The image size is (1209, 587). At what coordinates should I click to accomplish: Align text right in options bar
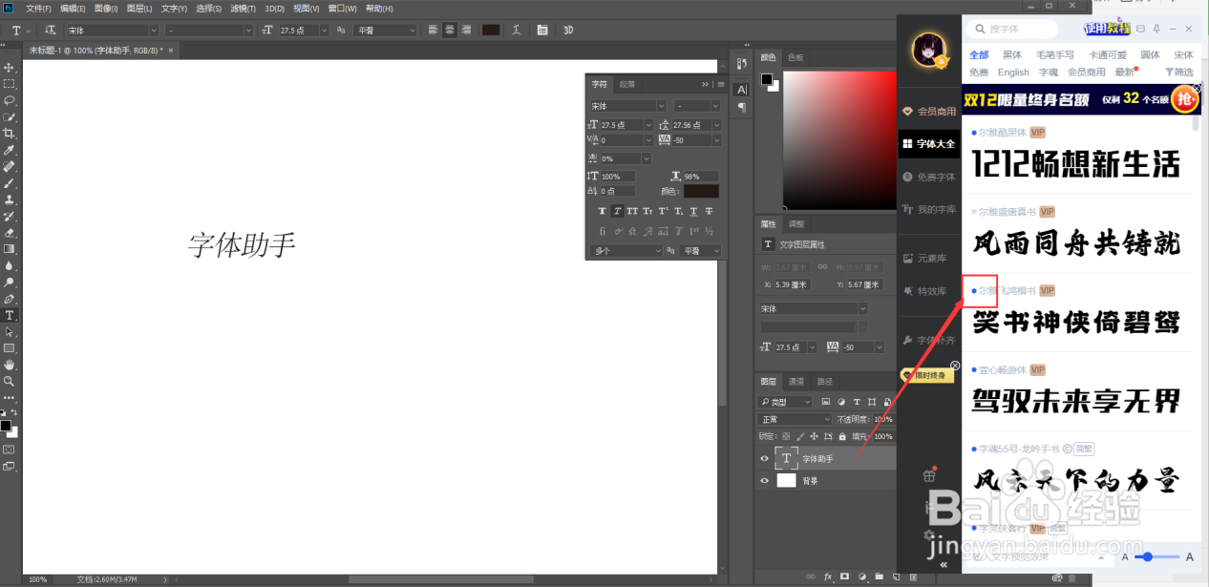pyautogui.click(x=466, y=31)
